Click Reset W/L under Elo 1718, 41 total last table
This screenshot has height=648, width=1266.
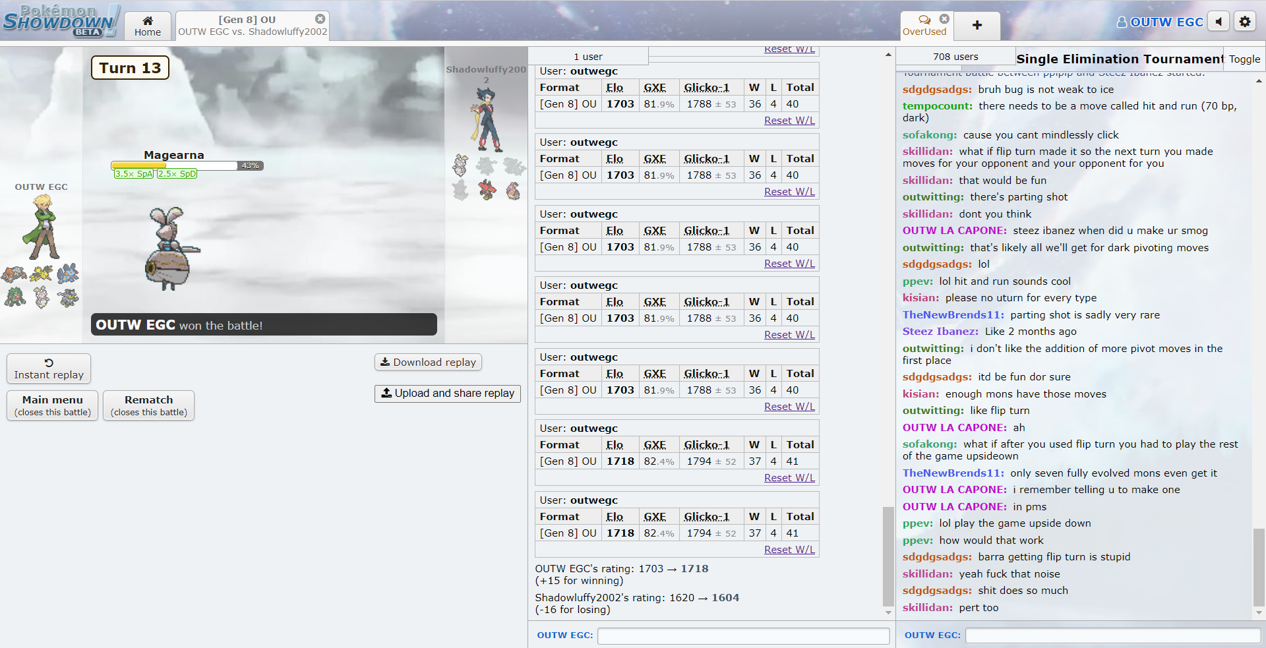[789, 550]
